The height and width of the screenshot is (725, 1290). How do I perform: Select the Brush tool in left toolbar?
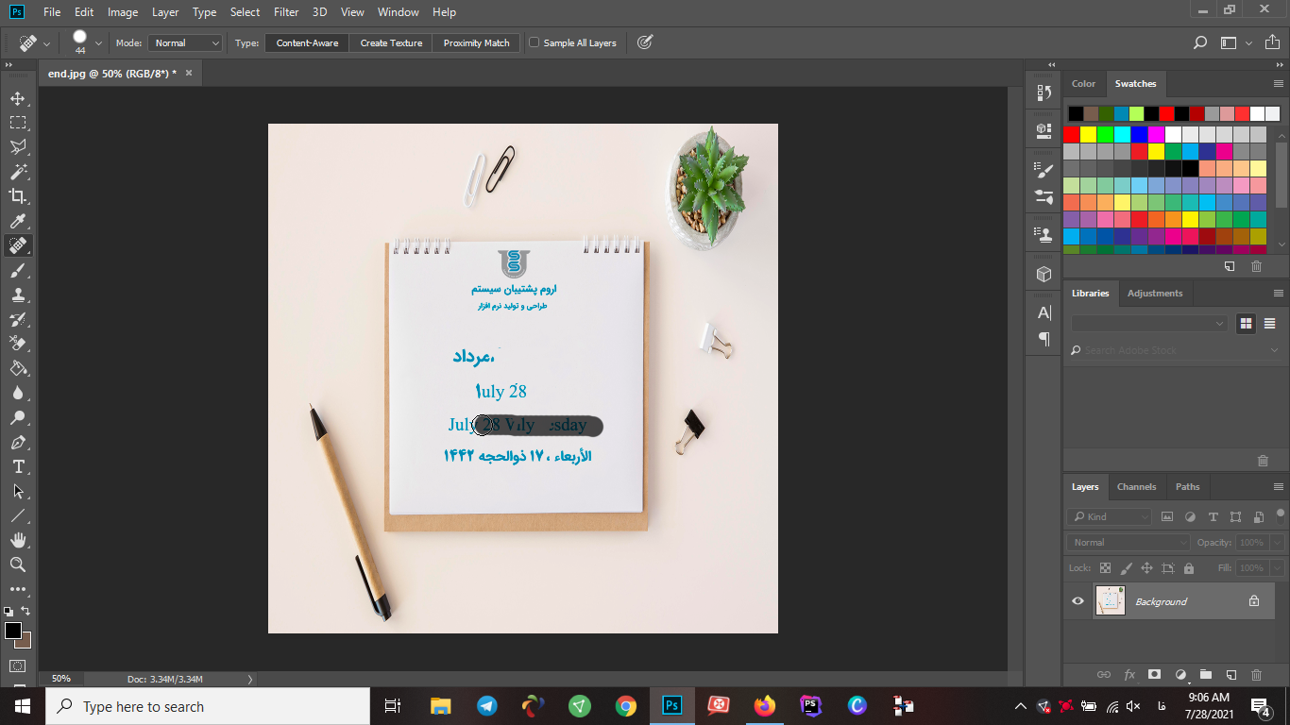click(17, 270)
